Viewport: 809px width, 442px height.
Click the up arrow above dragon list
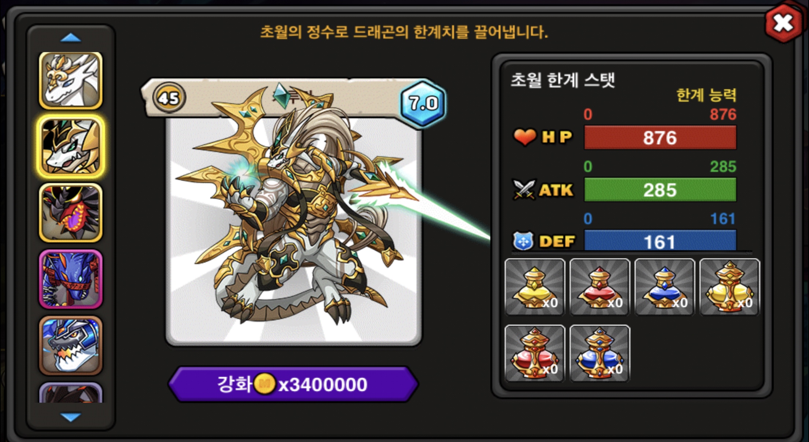pos(70,38)
